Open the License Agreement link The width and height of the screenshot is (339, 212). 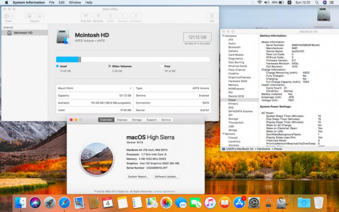(x=164, y=192)
